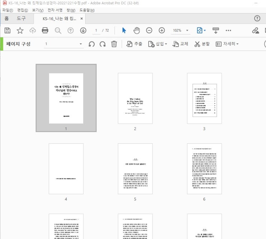Activate the hand pan tool
Screen dimensions: 266x239
136,30
